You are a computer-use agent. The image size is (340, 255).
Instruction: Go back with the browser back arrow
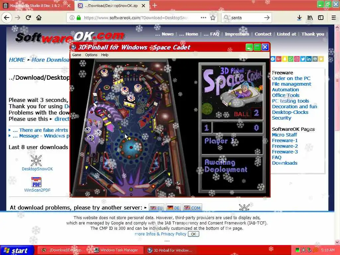point(7,18)
